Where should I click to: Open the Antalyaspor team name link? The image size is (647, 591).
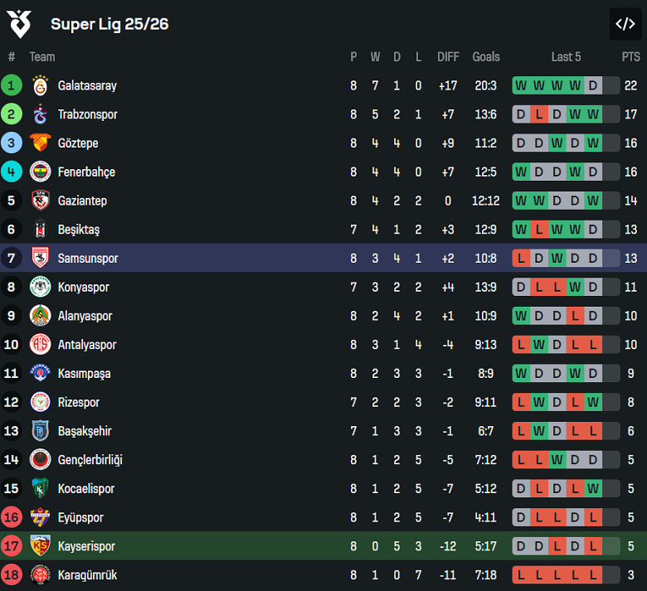coord(87,345)
